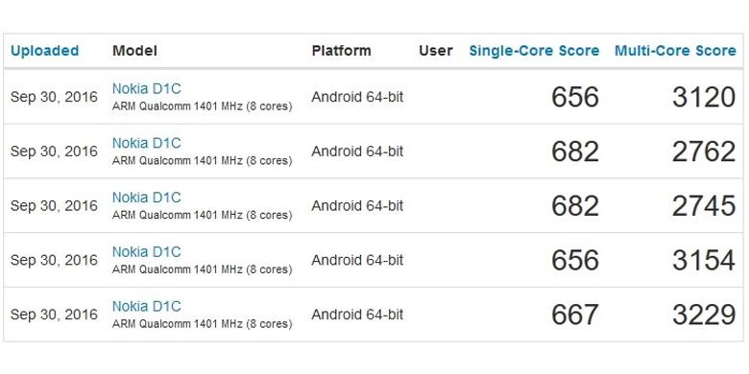Sort by Multi-Core Score column header
This screenshot has width=749, height=374.
675,51
